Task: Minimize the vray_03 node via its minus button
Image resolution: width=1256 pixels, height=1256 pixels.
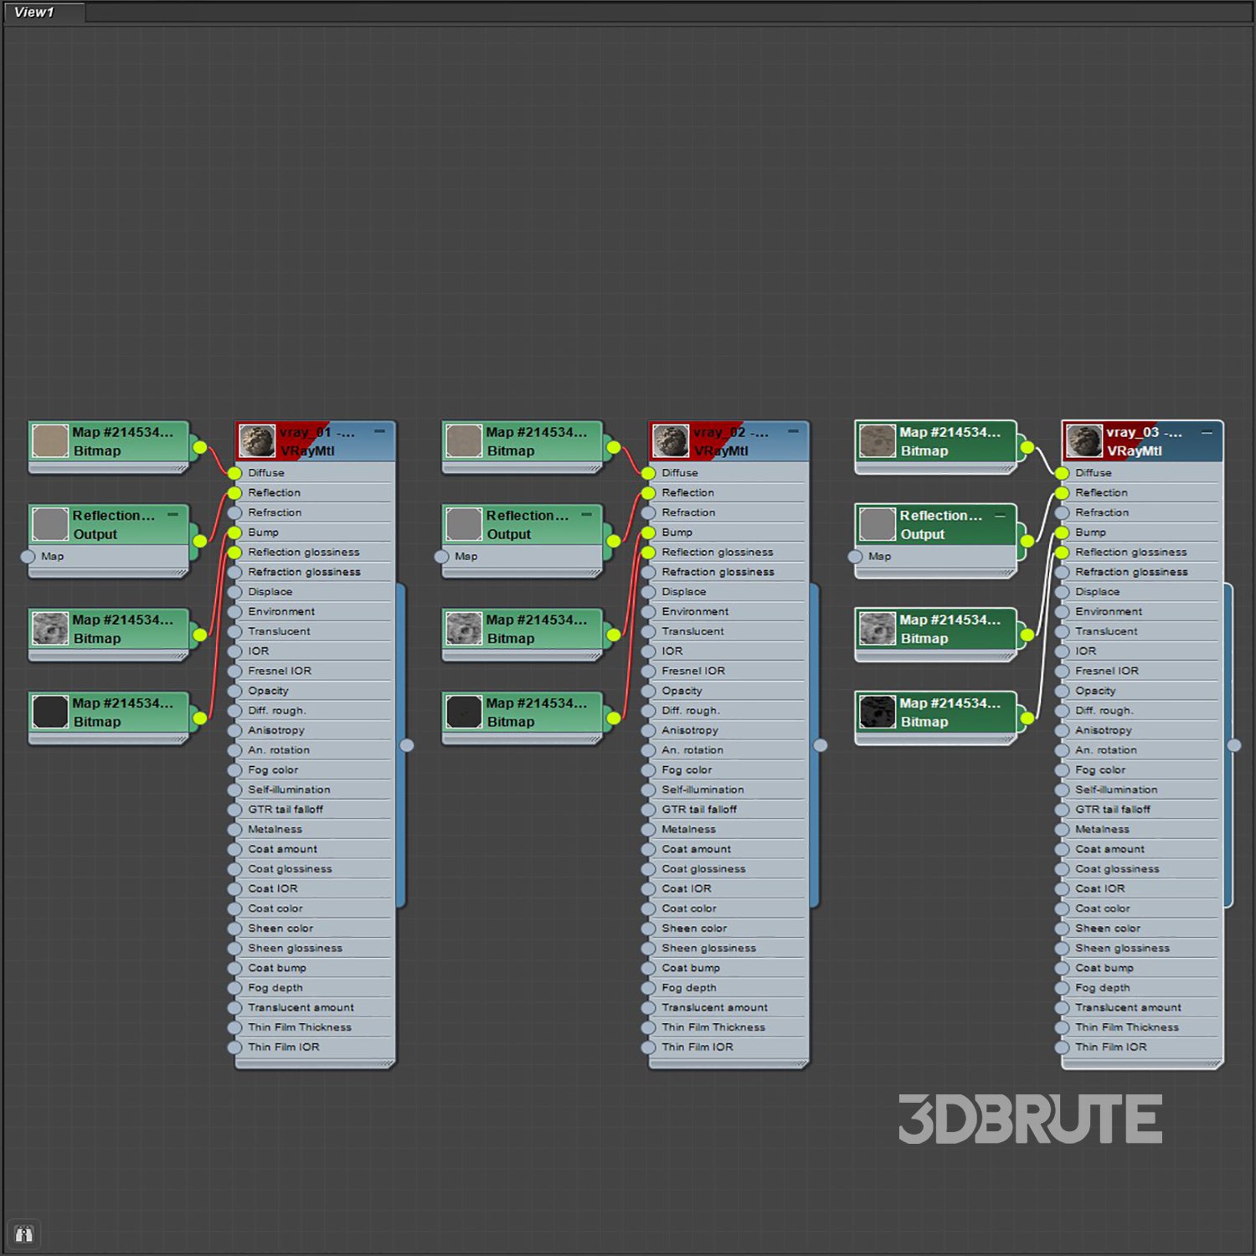Action: click(x=1207, y=432)
